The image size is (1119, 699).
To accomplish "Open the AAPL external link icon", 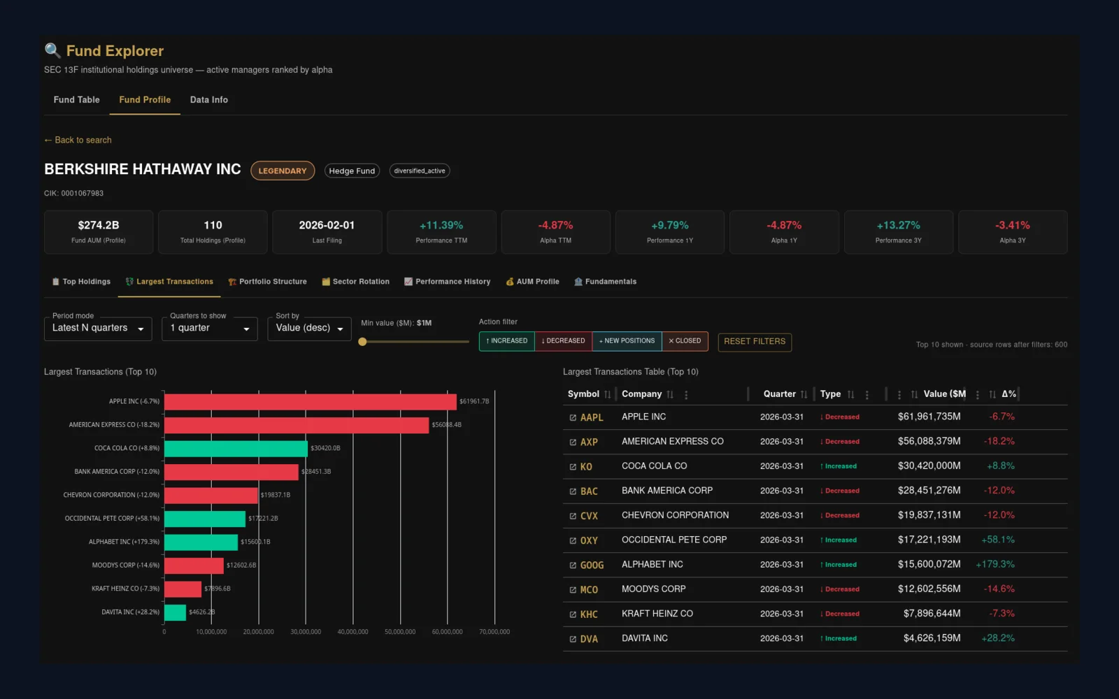I will (x=573, y=417).
